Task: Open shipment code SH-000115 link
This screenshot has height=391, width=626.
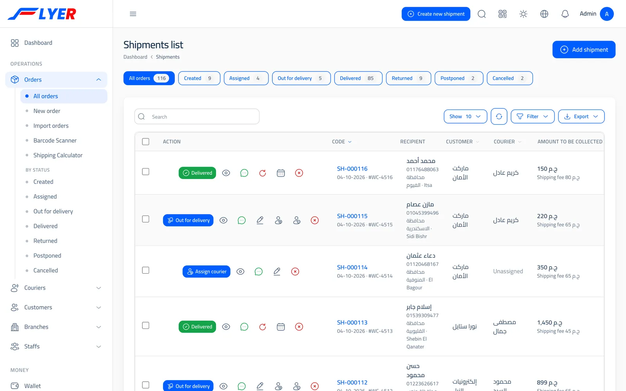Action: pyautogui.click(x=352, y=216)
